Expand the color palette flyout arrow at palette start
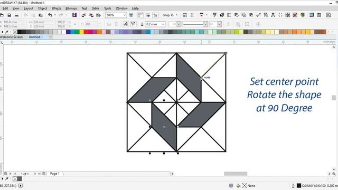The width and height of the screenshot is (338, 190). tap(2, 32)
